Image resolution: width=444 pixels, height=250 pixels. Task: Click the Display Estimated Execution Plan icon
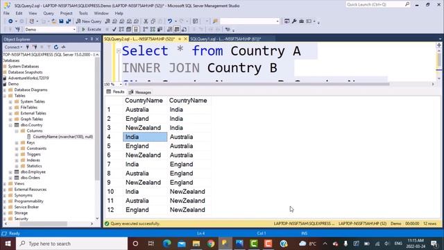point(121,29)
